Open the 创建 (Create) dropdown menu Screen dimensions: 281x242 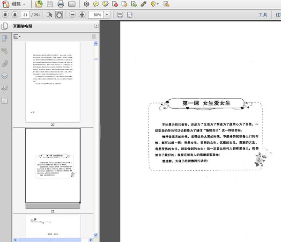point(17,4)
